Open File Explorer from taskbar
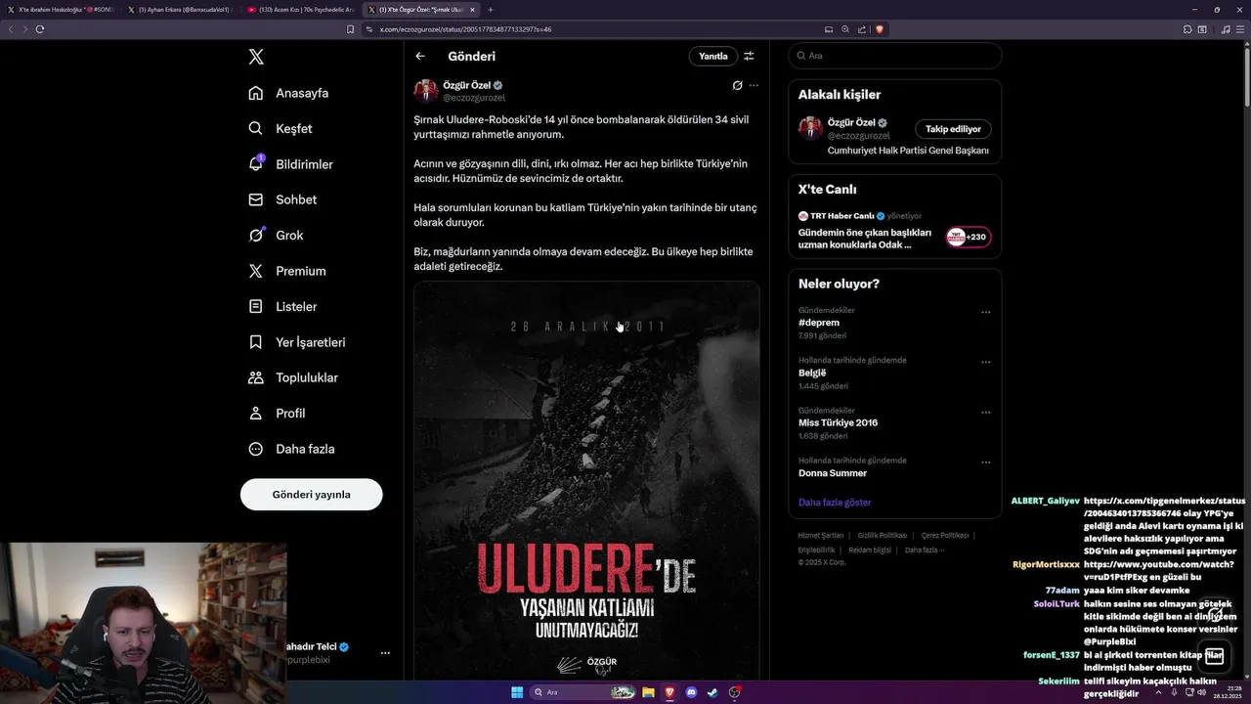 [x=648, y=692]
